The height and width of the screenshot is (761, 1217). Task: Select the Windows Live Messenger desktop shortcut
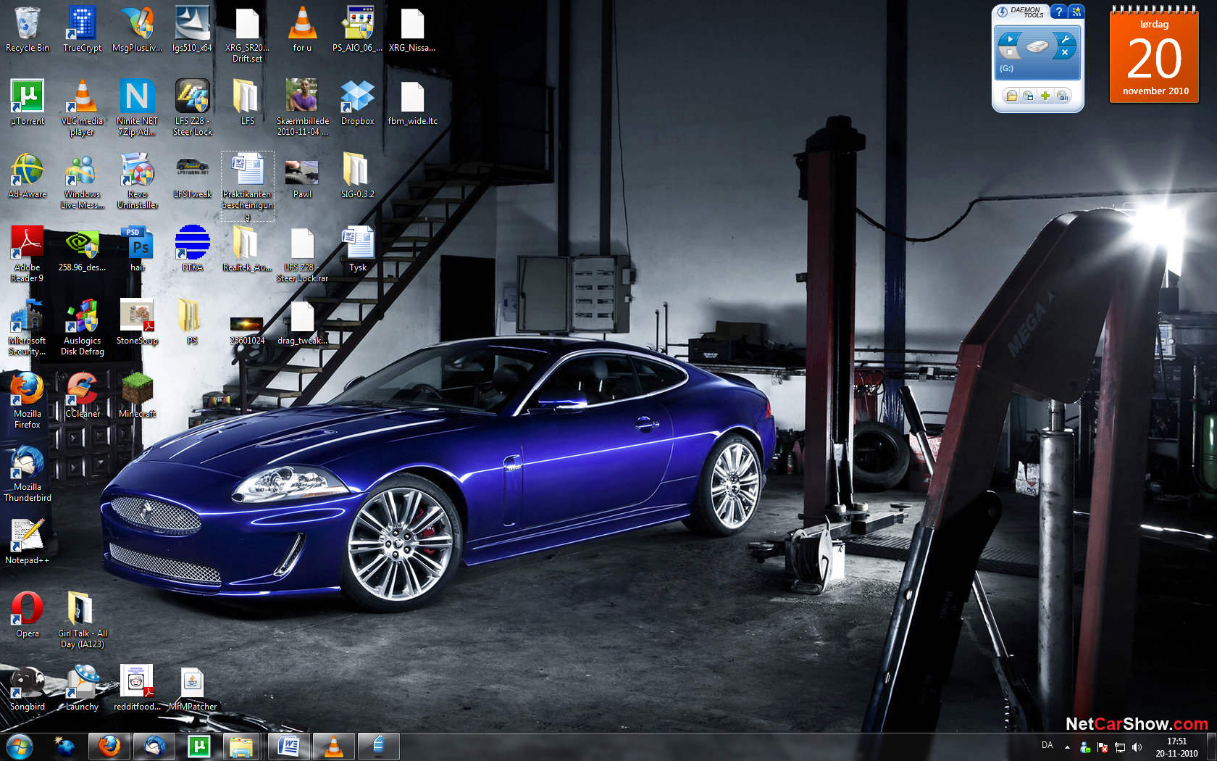click(82, 181)
